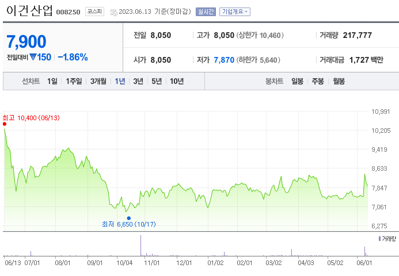Click the 거래량 value 217,777
The width and height of the screenshot is (399, 276).
(358, 35)
